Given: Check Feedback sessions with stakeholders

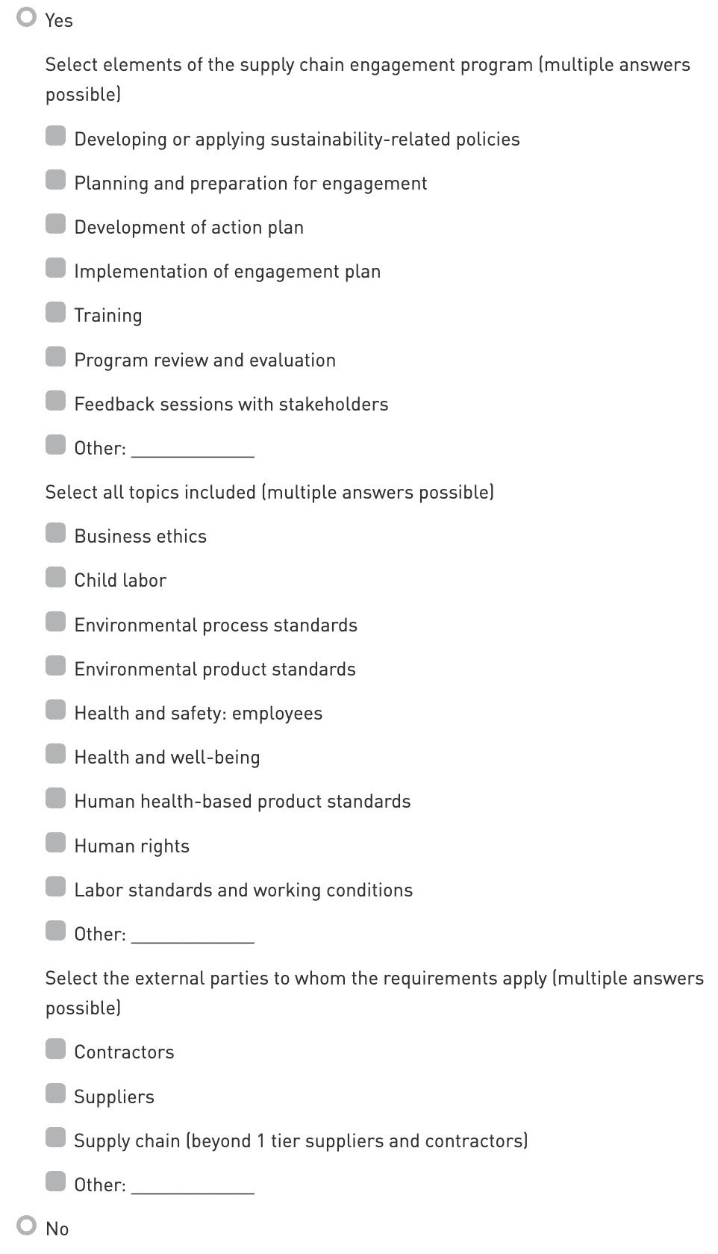Looking at the screenshot, I should [56, 402].
